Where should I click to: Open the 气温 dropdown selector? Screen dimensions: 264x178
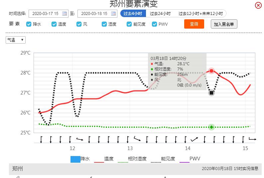coord(16,40)
